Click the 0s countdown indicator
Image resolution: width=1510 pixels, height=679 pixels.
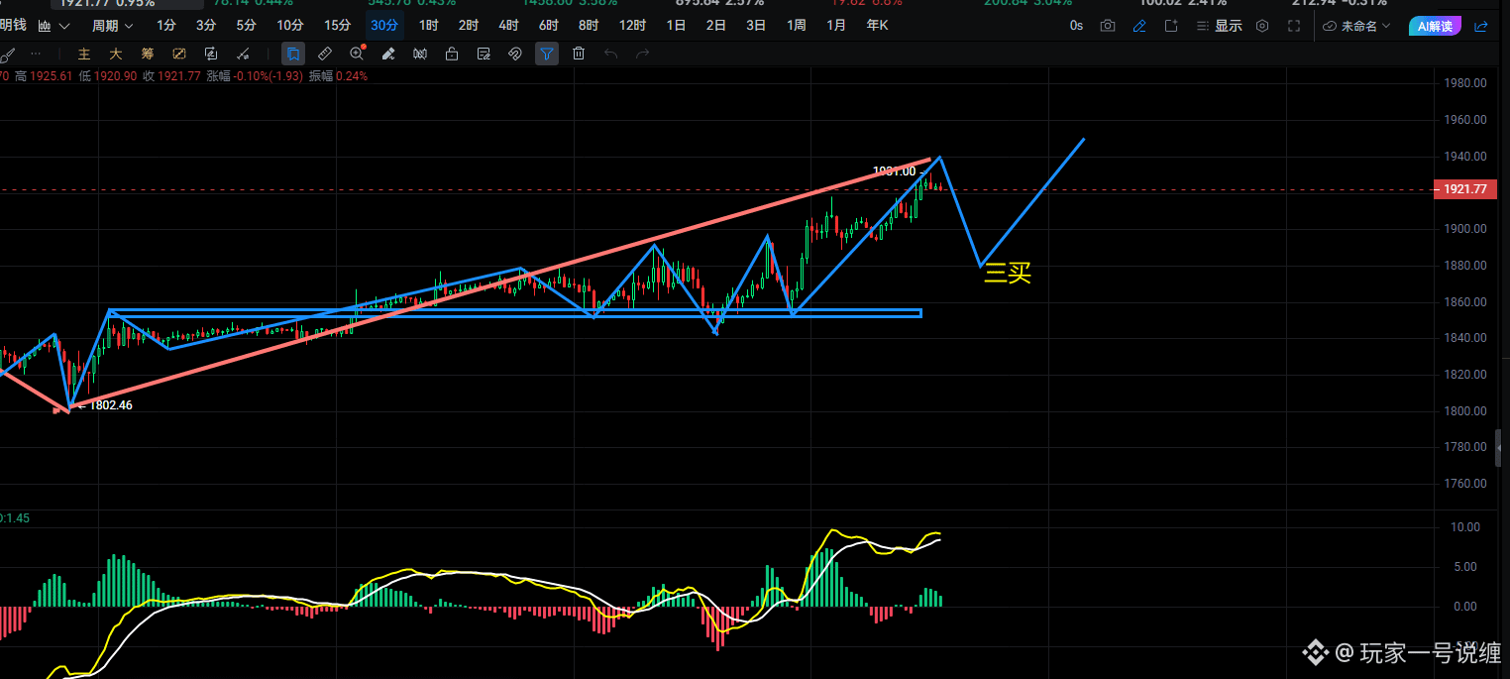(1076, 26)
